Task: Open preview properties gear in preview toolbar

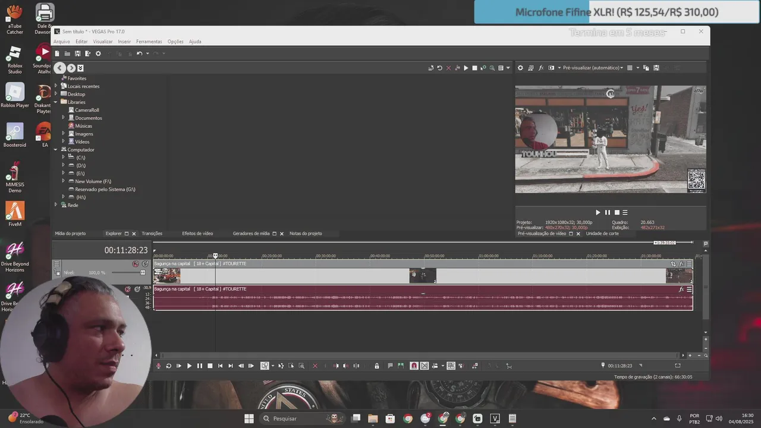Action: 520,68
